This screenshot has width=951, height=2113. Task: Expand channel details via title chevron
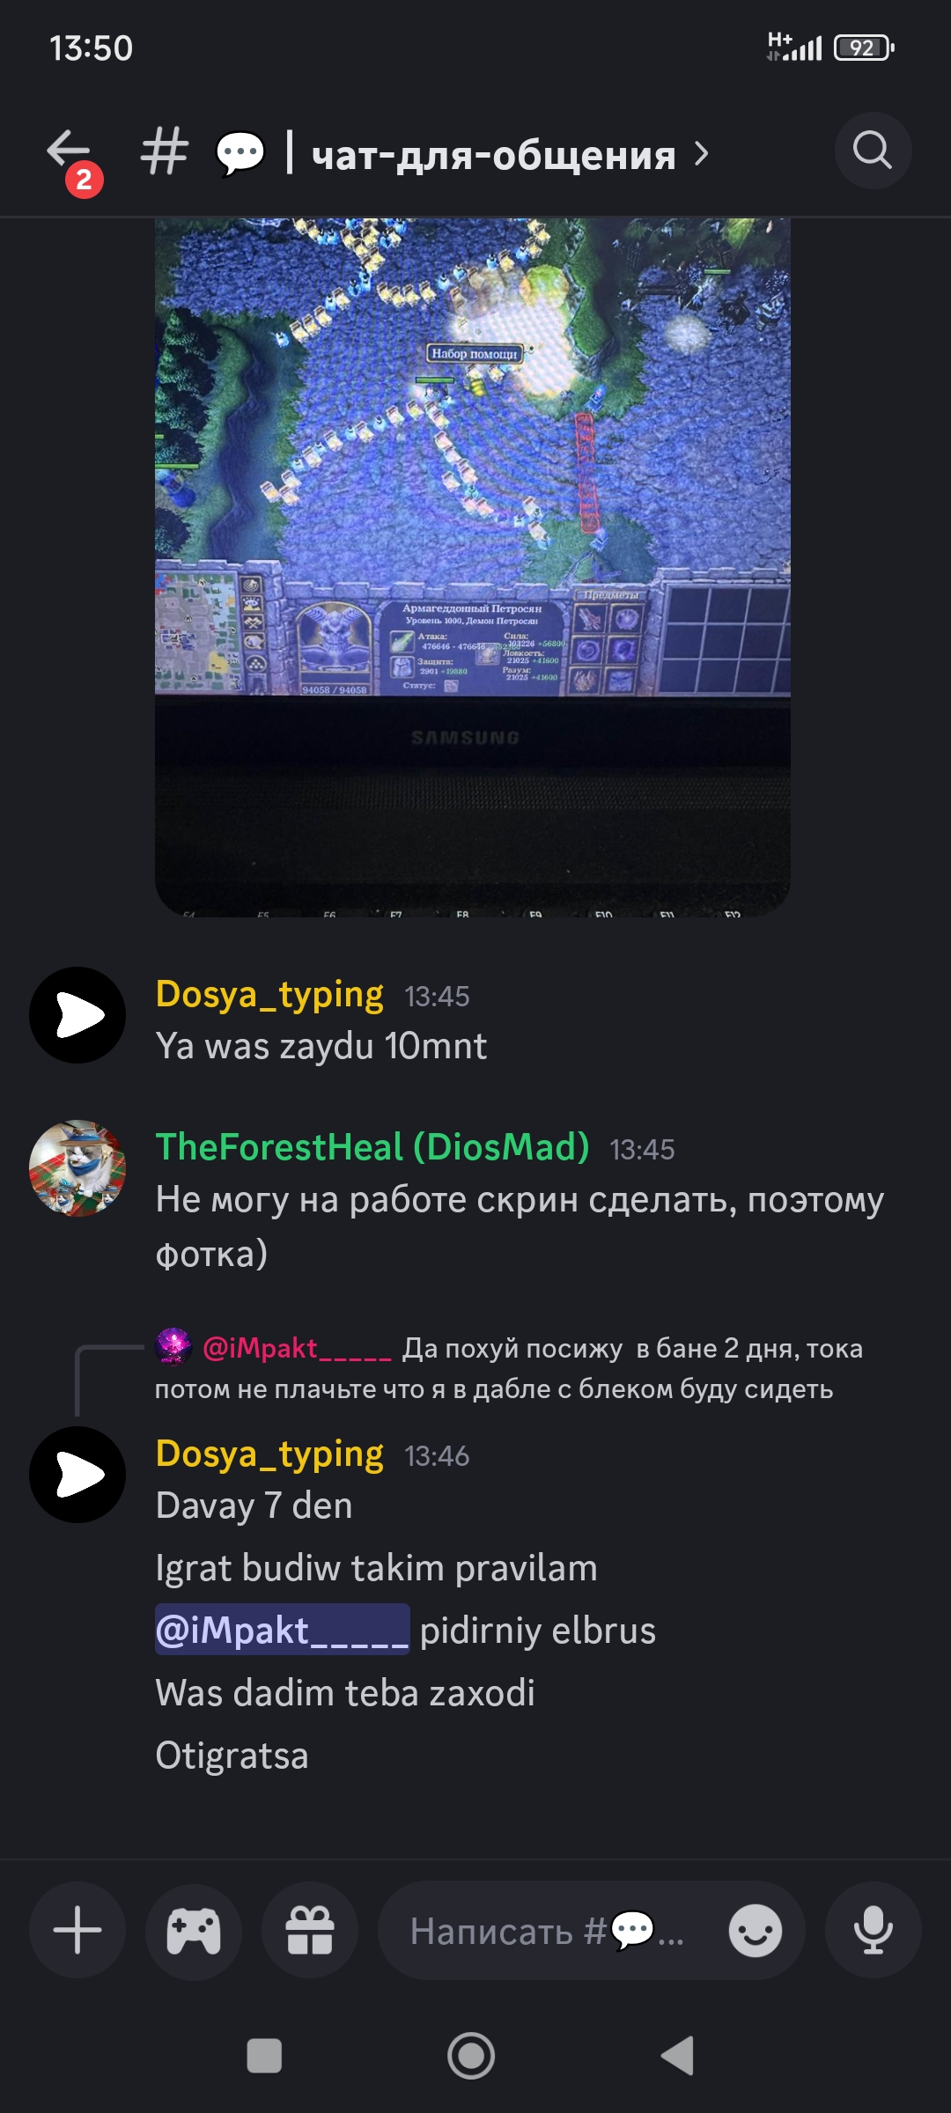point(702,154)
